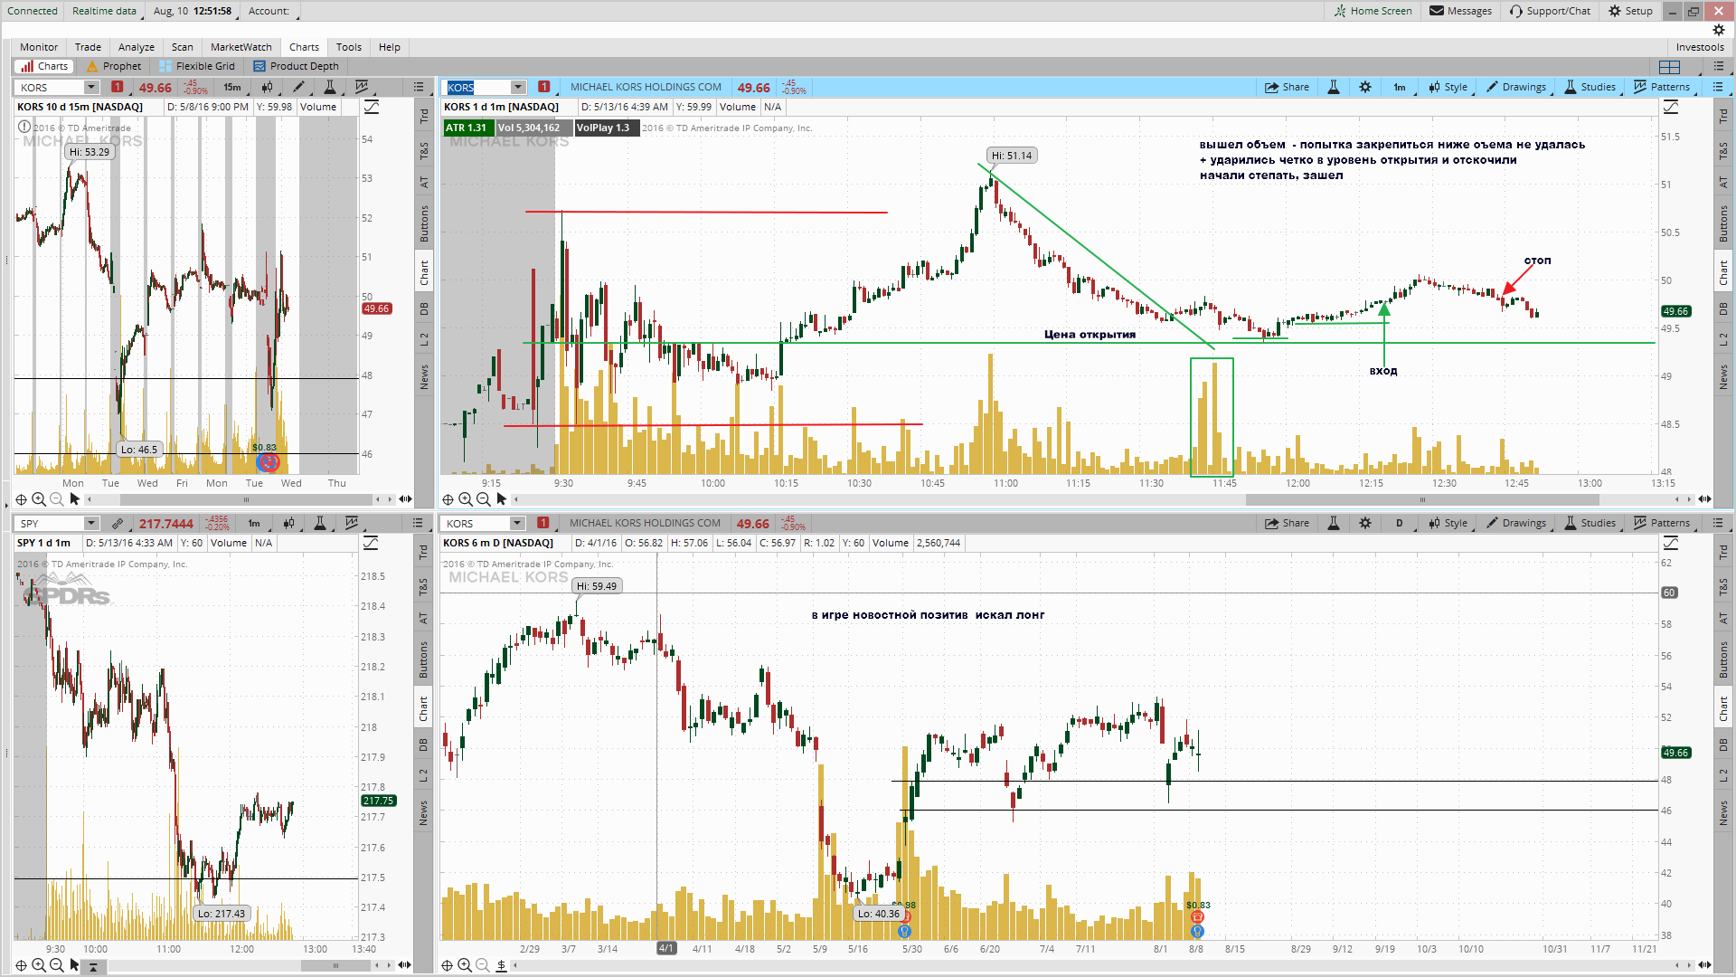Switch to the Product Depth sub-tab
Image resolution: width=1736 pixels, height=977 pixels.
click(297, 67)
